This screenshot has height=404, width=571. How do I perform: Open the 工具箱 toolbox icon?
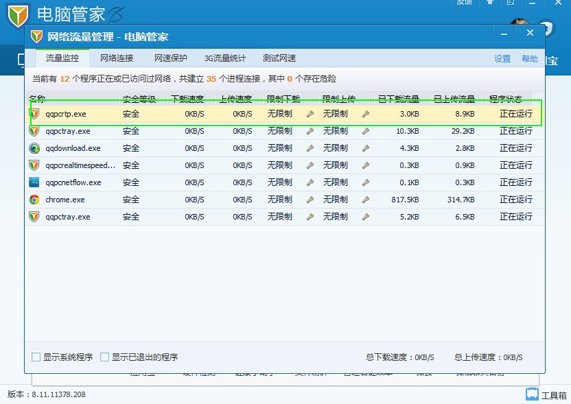tap(532, 394)
